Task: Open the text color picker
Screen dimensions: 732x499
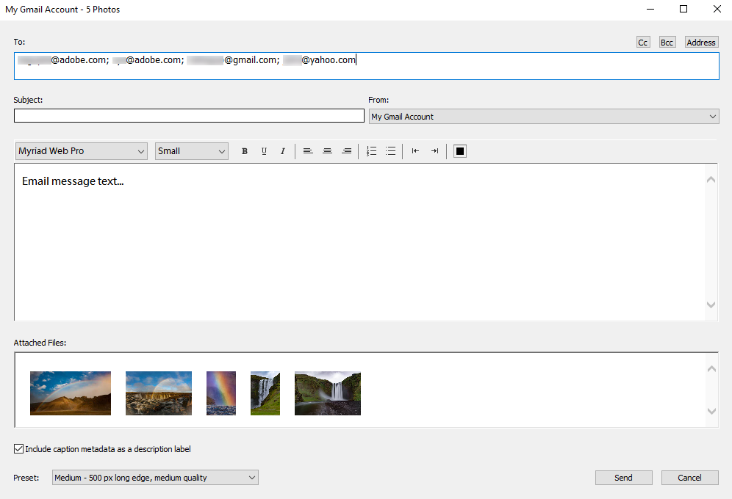Action: 459,151
